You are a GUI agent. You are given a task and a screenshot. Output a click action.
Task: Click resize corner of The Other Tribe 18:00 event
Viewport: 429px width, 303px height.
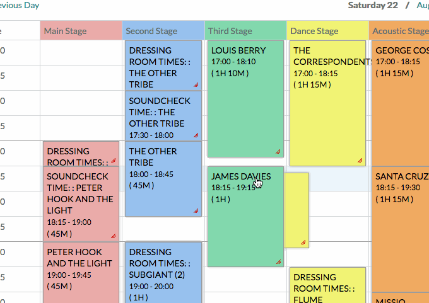click(x=196, y=211)
